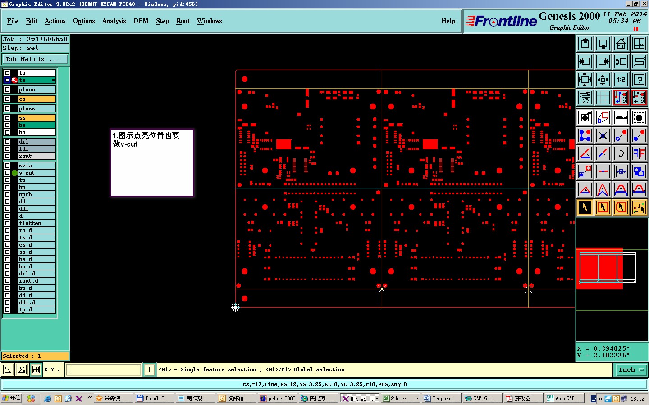649x405 pixels.
Task: Click the delete feature X icon
Action: pyautogui.click(x=603, y=135)
